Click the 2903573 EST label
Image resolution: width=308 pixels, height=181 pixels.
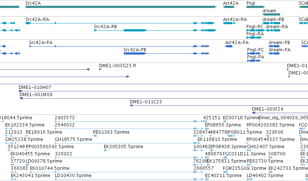(65, 118)
